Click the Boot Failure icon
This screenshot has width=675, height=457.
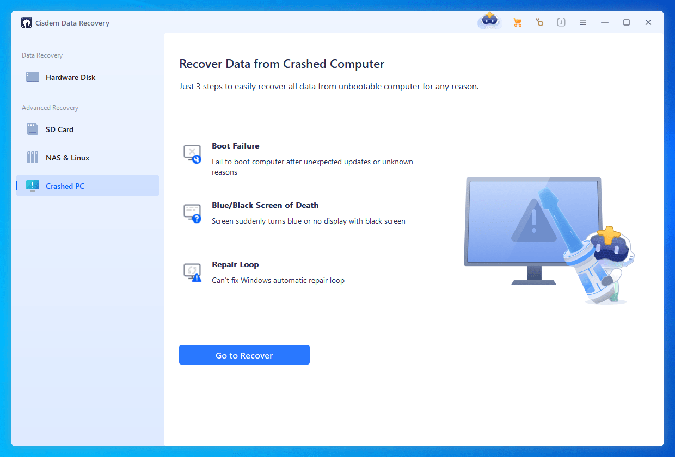click(x=193, y=155)
